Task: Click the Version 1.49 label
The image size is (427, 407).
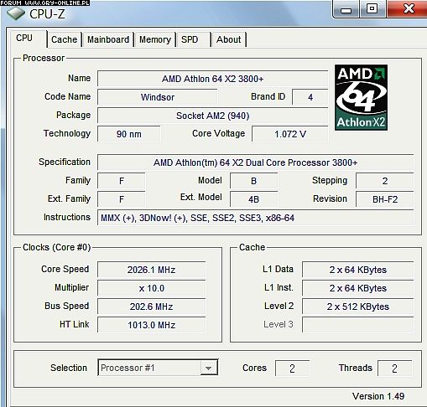Action: [378, 396]
